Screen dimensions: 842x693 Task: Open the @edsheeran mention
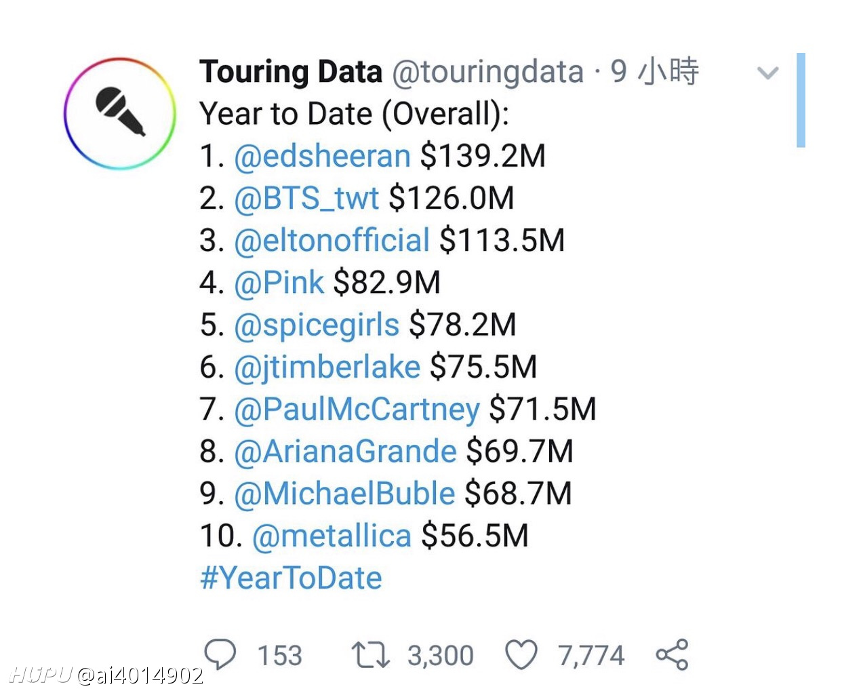(x=322, y=156)
